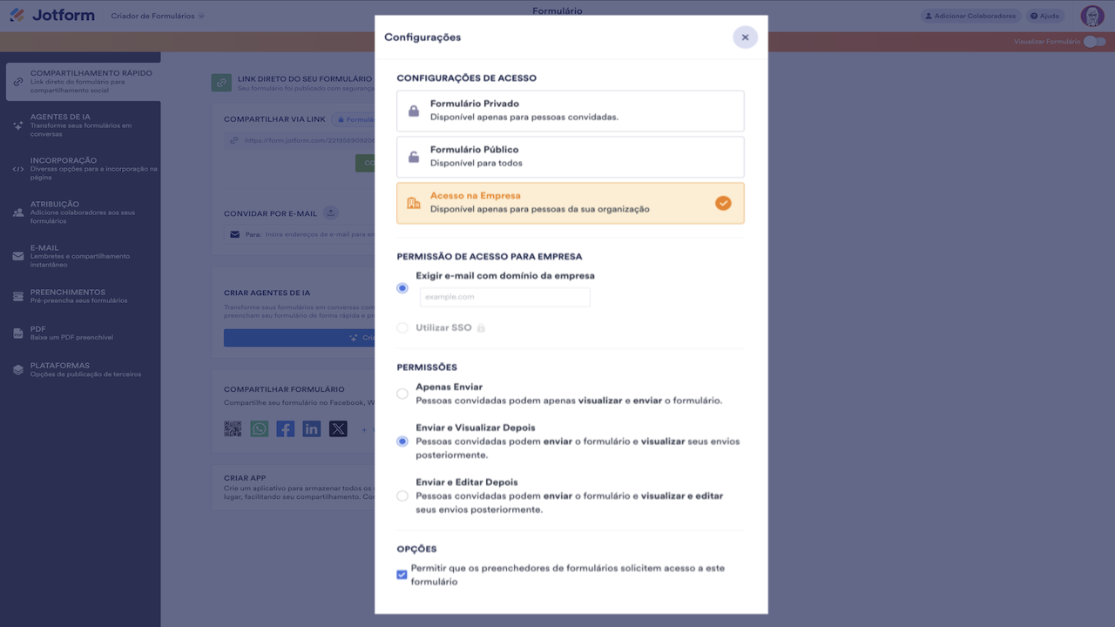Pick the Enviar e Editar Depois permission
The width and height of the screenshot is (1115, 627).
(x=402, y=496)
